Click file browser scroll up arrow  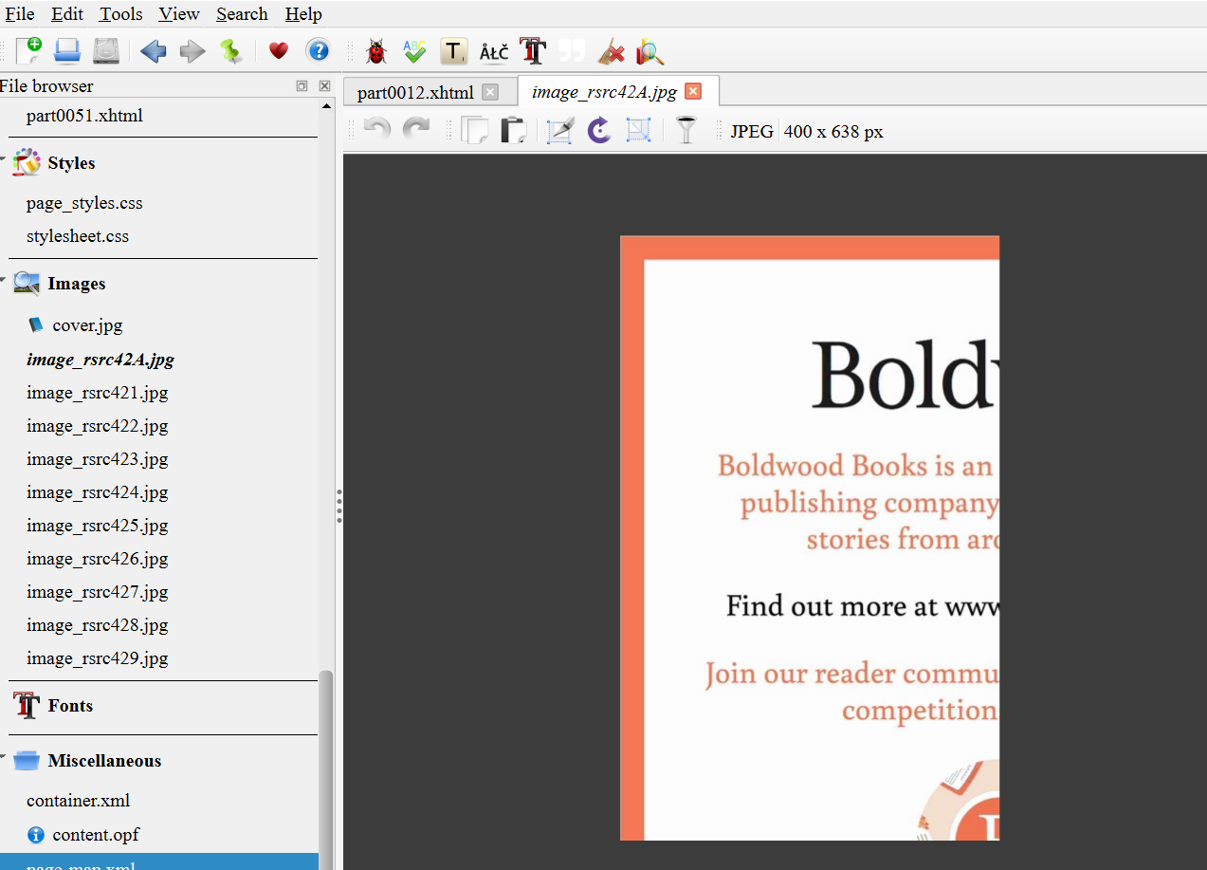pos(326,106)
